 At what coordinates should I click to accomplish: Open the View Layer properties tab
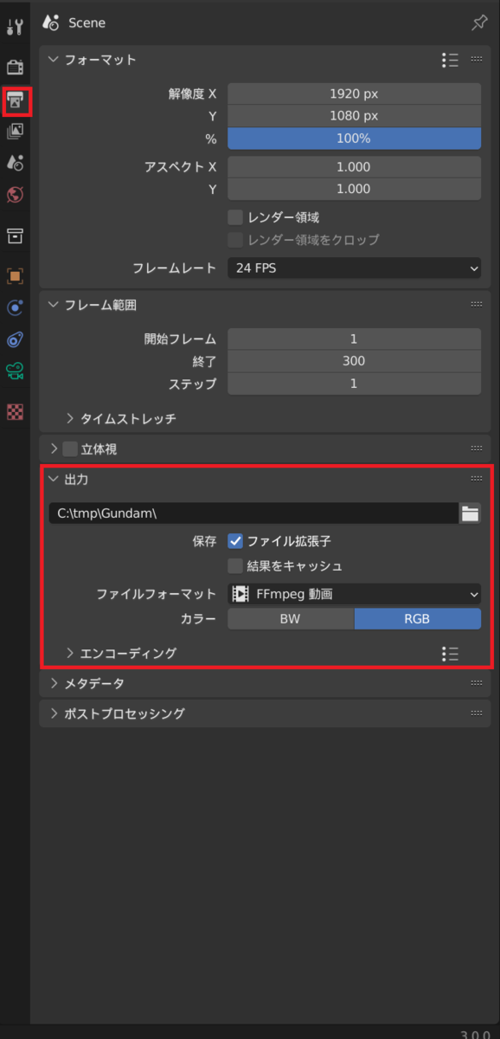coord(15,132)
